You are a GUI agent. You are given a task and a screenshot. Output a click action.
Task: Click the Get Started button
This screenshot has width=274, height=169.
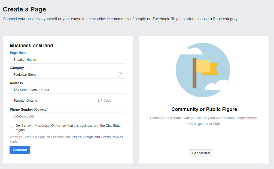coord(201,153)
